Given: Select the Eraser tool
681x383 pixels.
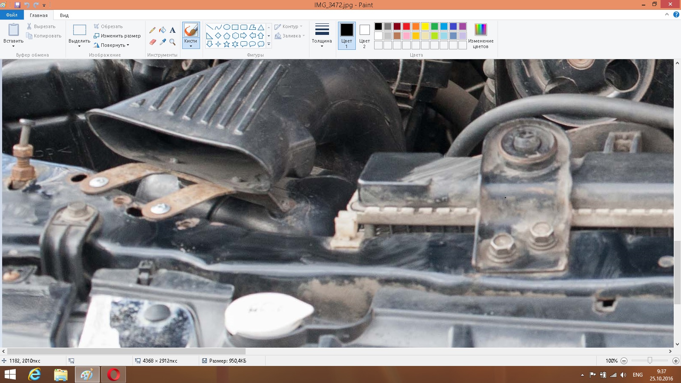Looking at the screenshot, I should (x=152, y=42).
